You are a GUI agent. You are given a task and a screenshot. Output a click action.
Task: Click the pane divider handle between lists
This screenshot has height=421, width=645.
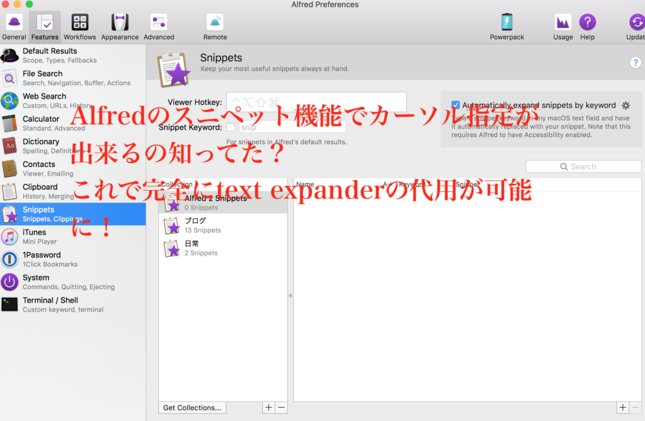[x=290, y=296]
